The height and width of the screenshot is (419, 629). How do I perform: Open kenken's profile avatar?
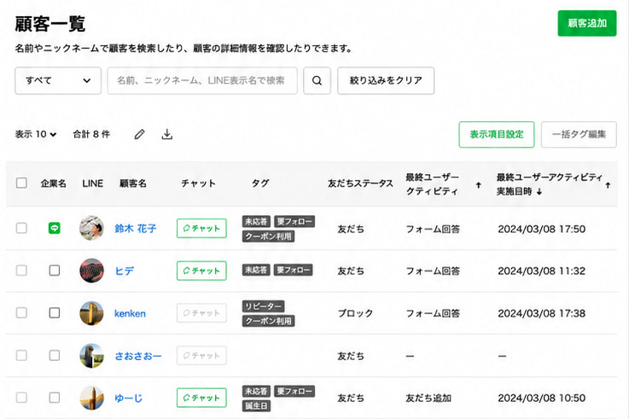click(92, 313)
